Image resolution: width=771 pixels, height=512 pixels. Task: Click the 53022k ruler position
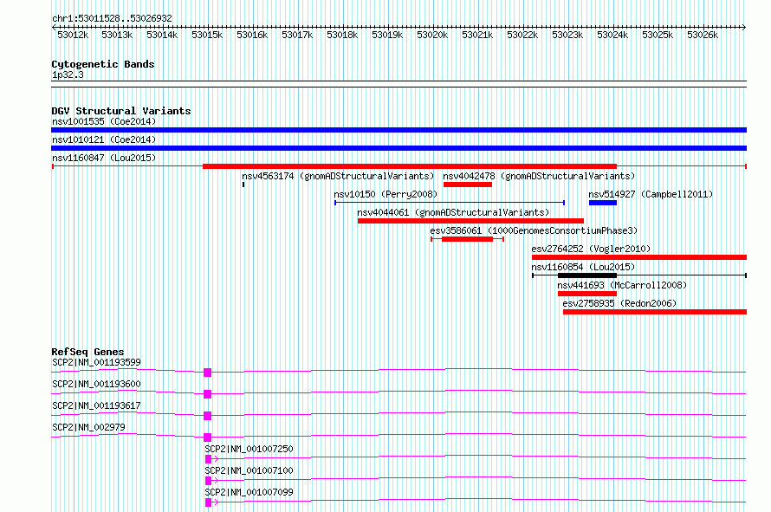pos(522,36)
